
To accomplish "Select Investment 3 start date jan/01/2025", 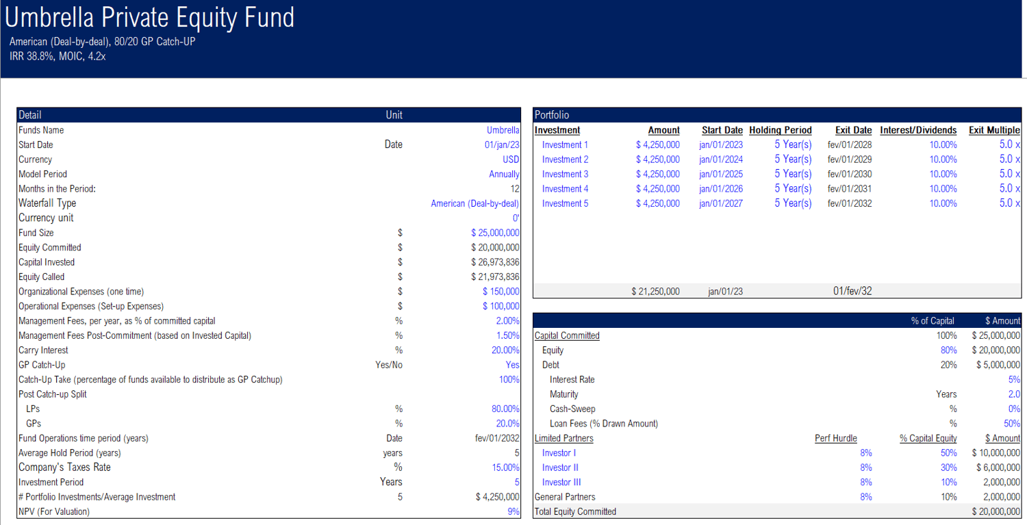I will 720,174.
